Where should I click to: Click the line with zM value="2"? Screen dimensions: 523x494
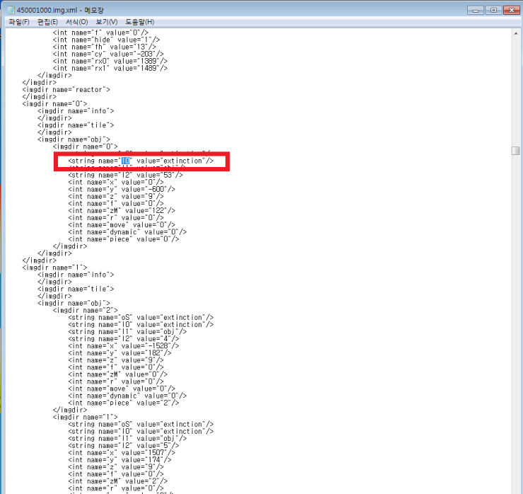click(118, 481)
